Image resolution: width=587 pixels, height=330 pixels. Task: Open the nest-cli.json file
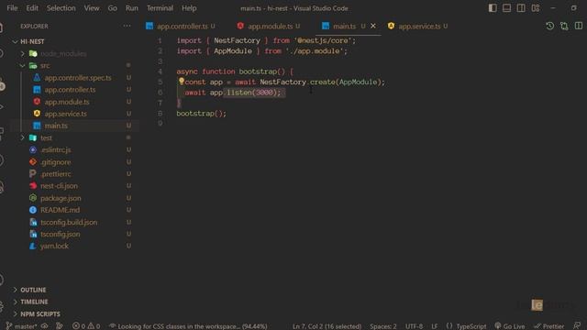click(59, 185)
